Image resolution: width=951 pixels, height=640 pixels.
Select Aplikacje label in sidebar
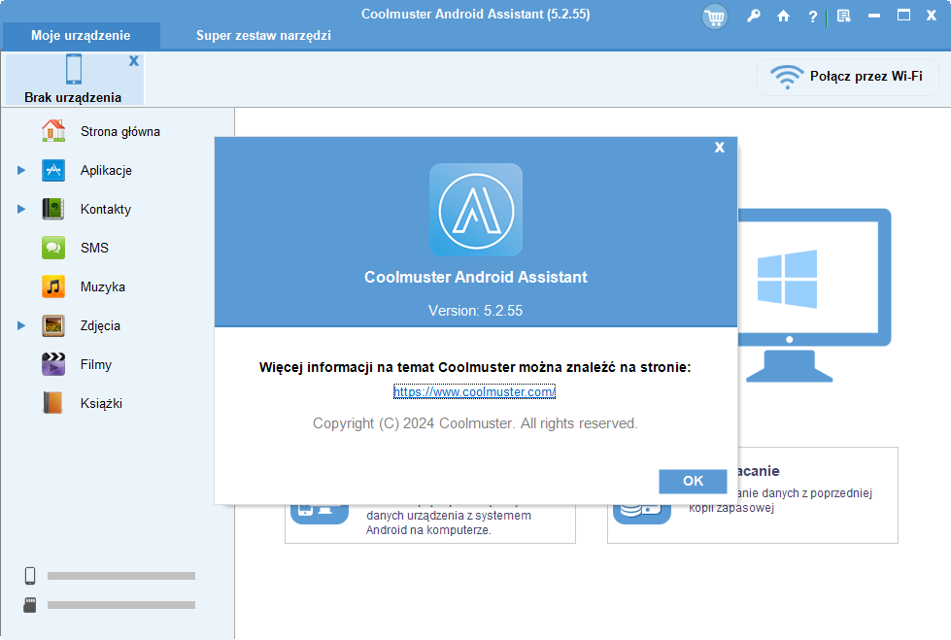pyautogui.click(x=106, y=171)
